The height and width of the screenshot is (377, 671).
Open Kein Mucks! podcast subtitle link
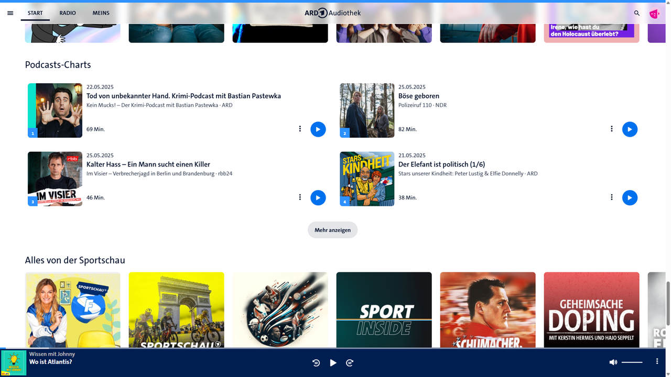coord(159,105)
